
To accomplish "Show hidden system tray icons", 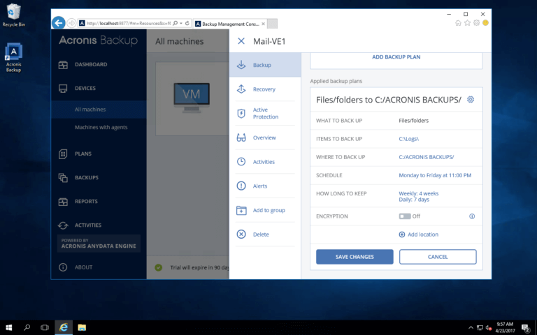I will 471,328.
